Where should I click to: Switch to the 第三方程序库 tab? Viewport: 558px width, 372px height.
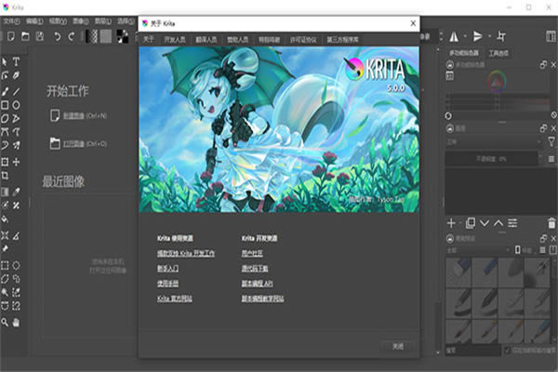click(x=342, y=39)
